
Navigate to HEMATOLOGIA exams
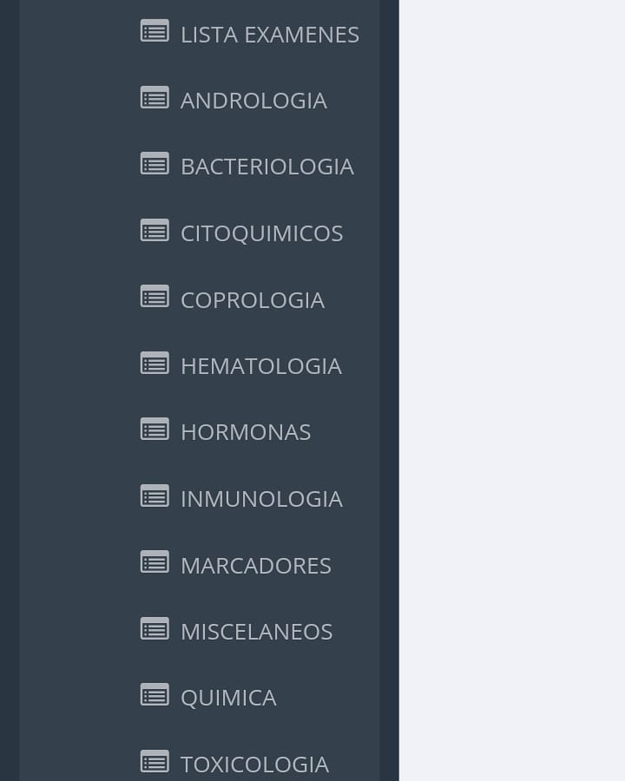261,366
